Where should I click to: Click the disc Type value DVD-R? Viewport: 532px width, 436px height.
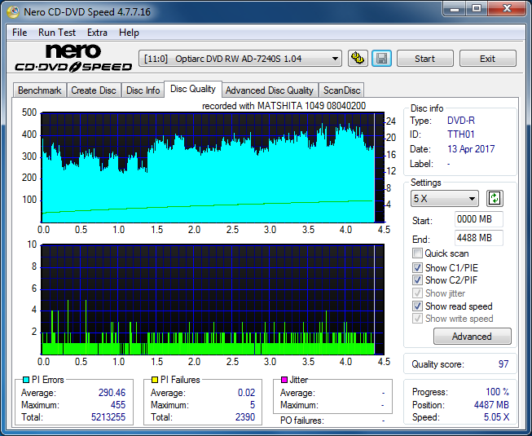(x=461, y=121)
